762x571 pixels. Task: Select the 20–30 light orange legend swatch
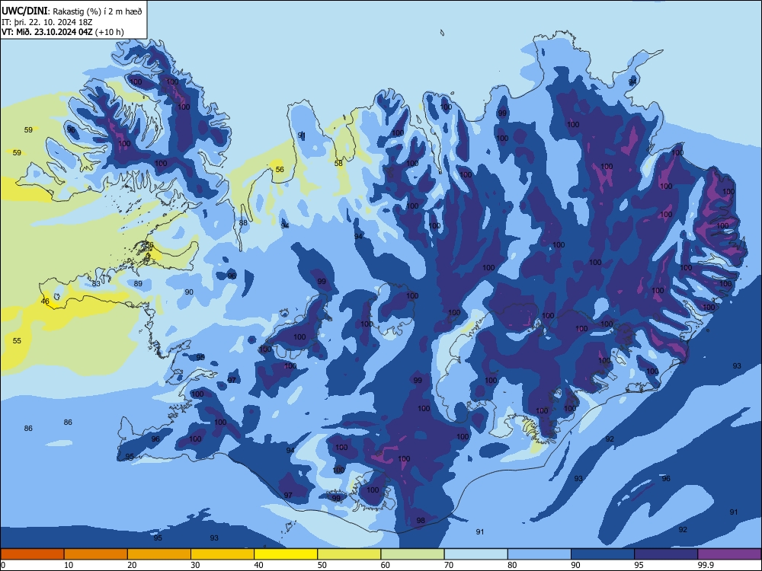159,554
